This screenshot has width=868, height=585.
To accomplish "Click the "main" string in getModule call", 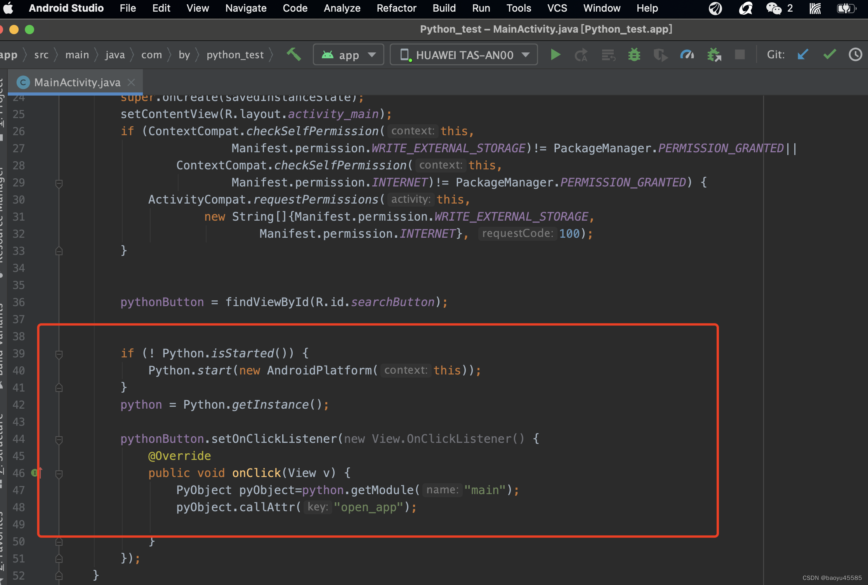I will 485,490.
